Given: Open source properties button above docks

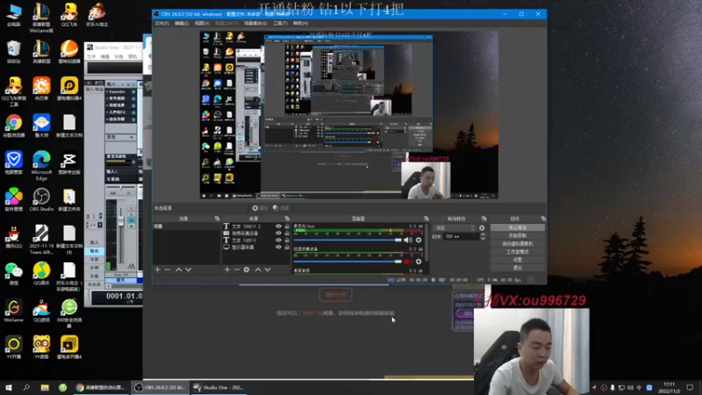Looking at the screenshot, I should [x=260, y=208].
